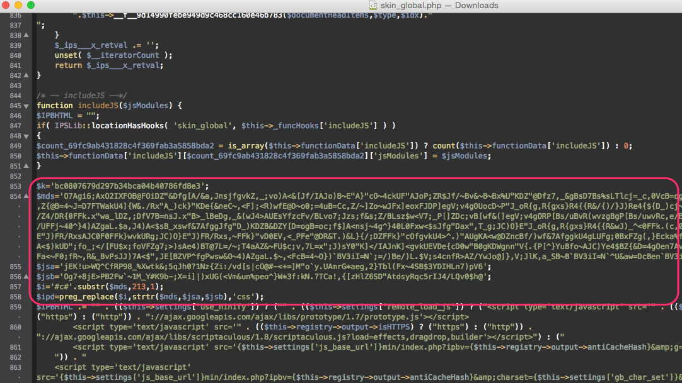Click the 'IPSLib::locationHasHooks(' call on line 847
The height and width of the screenshot is (383, 682).
pos(112,126)
